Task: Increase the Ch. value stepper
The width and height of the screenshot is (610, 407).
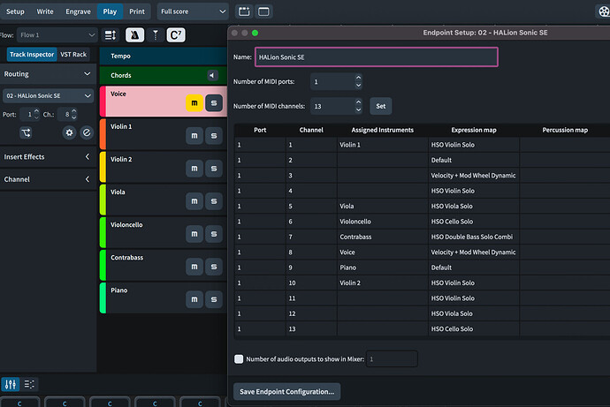Action: pos(74,111)
